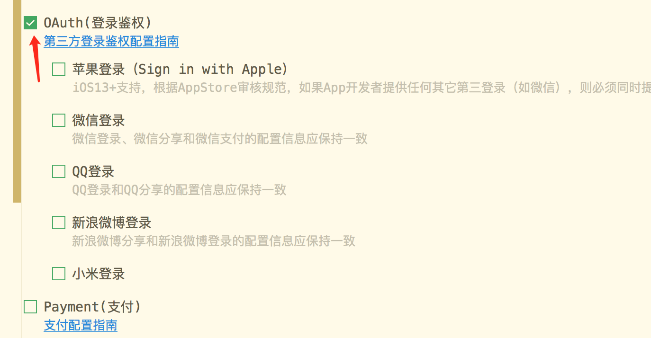Enable the 新浪微博登录 checkbox

click(x=59, y=222)
